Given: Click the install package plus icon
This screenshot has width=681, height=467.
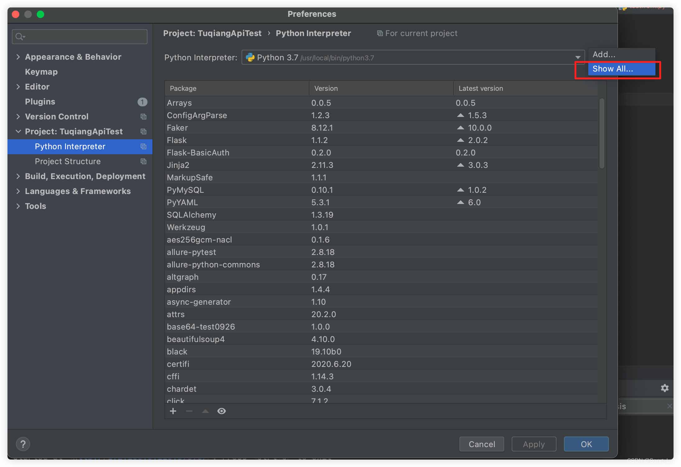Looking at the screenshot, I should pos(173,411).
